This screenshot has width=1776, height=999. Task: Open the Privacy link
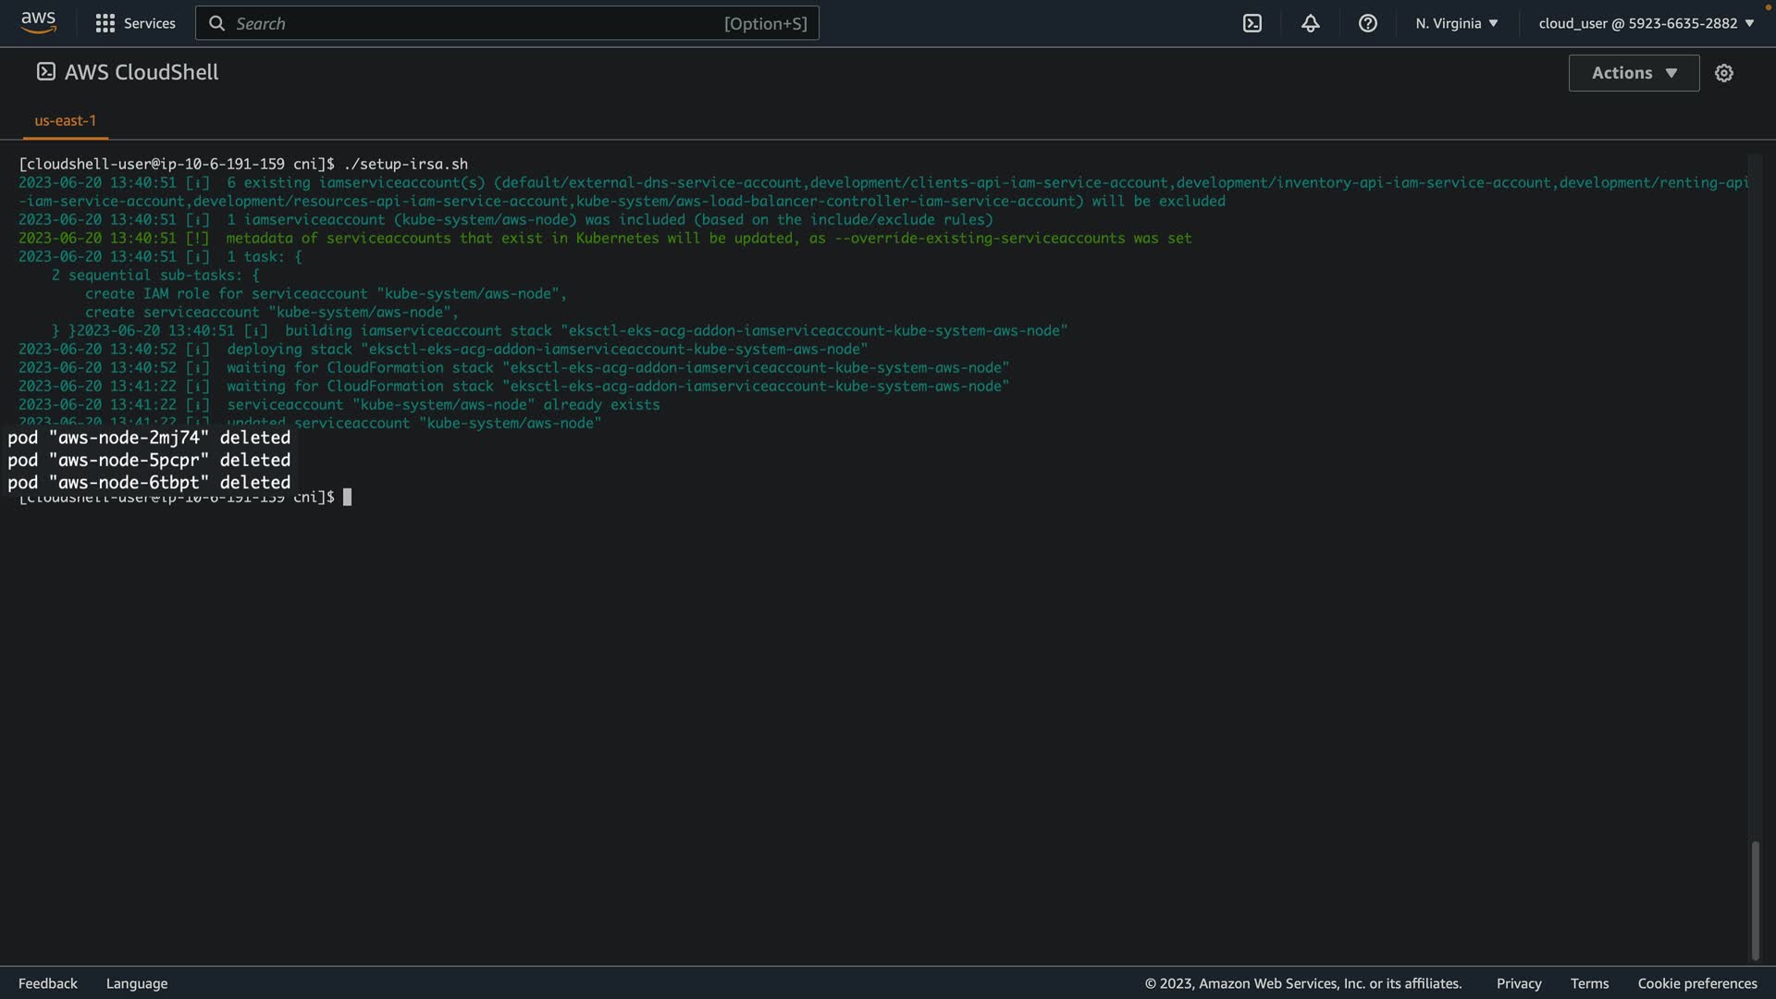point(1518,983)
